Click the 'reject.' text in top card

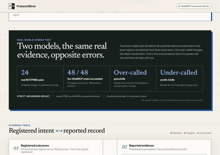[x=16, y=15]
